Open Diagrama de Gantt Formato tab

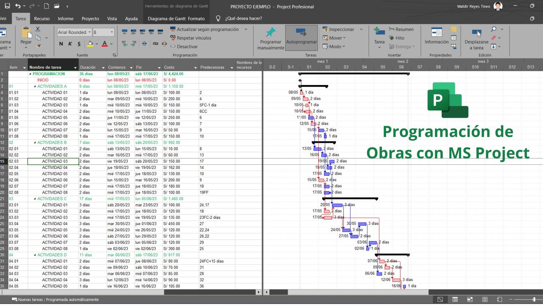(176, 19)
